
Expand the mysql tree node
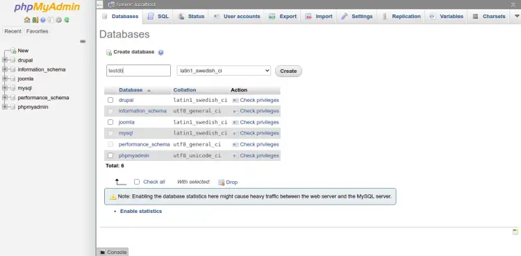(x=5, y=88)
